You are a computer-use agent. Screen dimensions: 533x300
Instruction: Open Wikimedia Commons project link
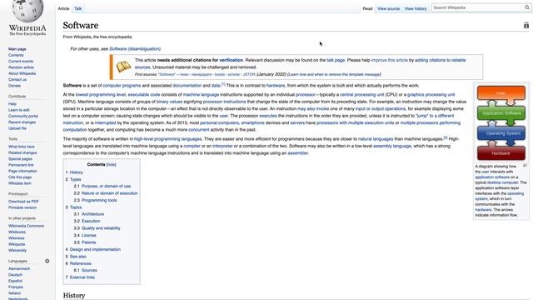point(26,226)
